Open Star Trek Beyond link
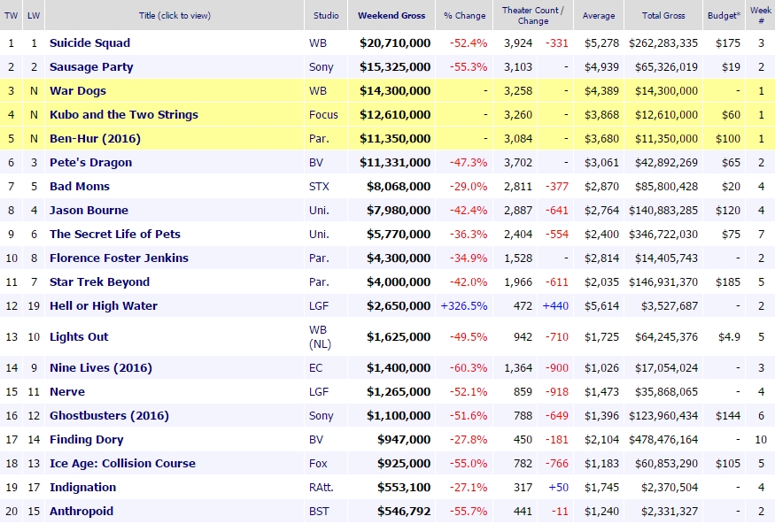This screenshot has height=524, width=775. pyautogui.click(x=99, y=282)
